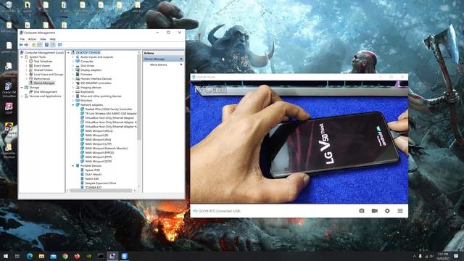Start recording with iVCam video camera icon
The height and width of the screenshot is (261, 464).
pos(374,211)
